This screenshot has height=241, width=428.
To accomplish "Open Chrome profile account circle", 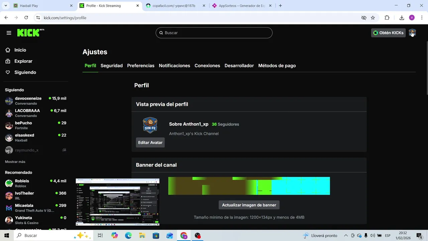I will click(412, 18).
